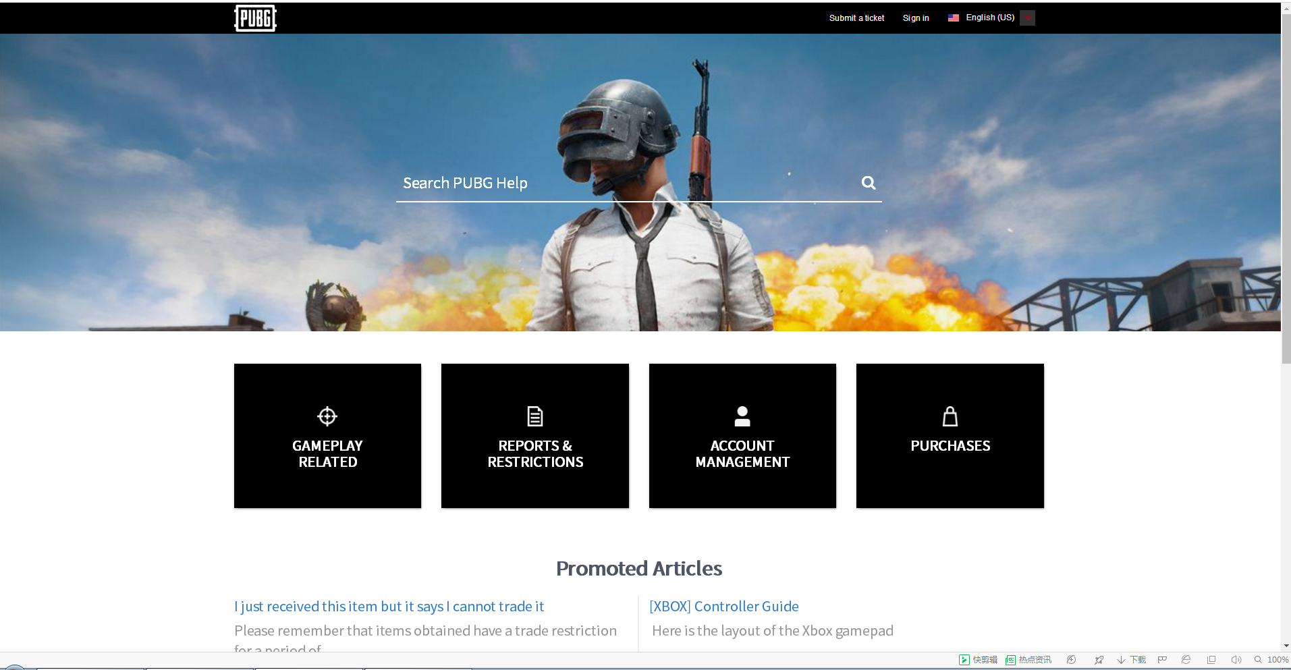The width and height of the screenshot is (1291, 670).
Task: Open the [XBOX] Controller Guide article
Action: (x=724, y=607)
